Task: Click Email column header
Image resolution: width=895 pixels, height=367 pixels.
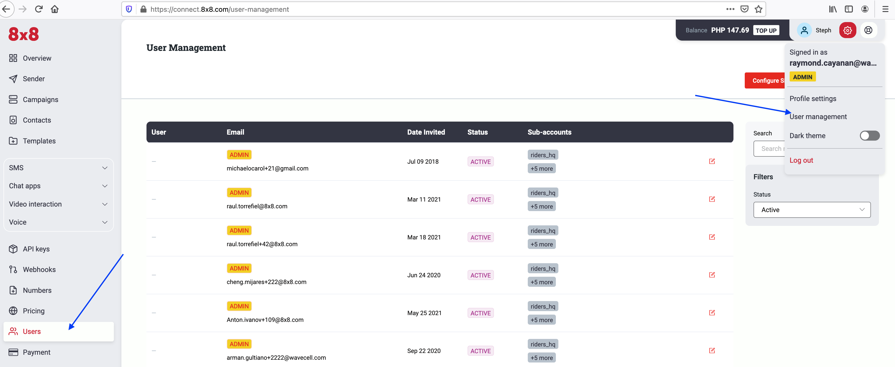Action: coord(235,132)
